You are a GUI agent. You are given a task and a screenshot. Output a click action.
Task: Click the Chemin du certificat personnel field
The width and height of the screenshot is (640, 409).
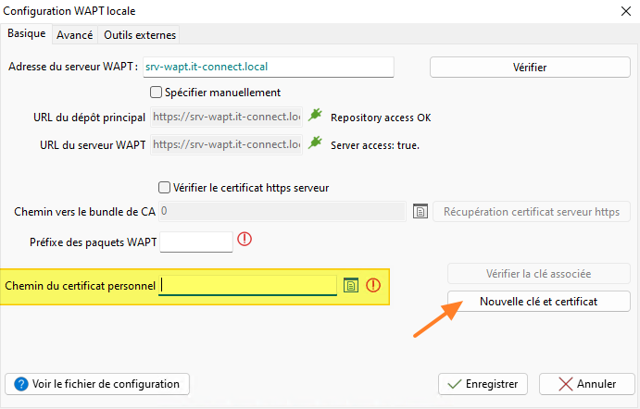point(248,286)
